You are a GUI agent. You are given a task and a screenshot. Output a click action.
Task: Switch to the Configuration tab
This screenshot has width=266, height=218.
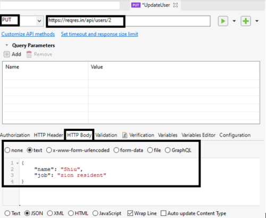pos(235,135)
